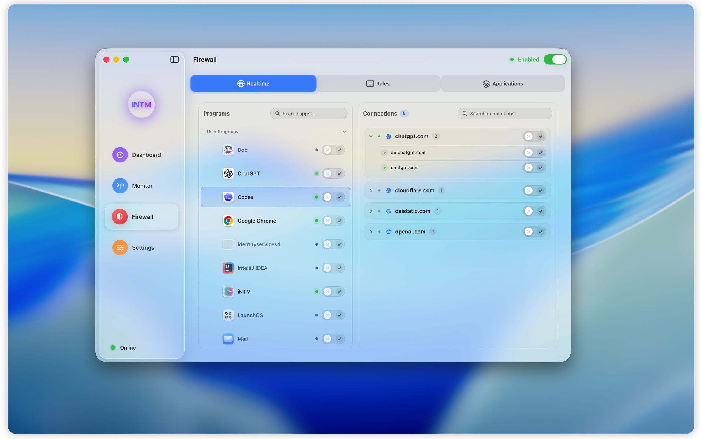Image resolution: width=702 pixels, height=439 pixels.
Task: Toggle switch for chatgpt.com group header
Action: (x=534, y=136)
